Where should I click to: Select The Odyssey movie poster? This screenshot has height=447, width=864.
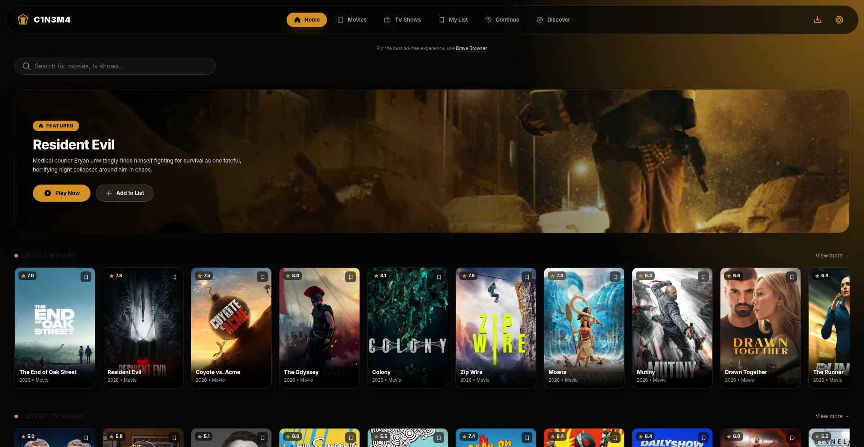[319, 328]
